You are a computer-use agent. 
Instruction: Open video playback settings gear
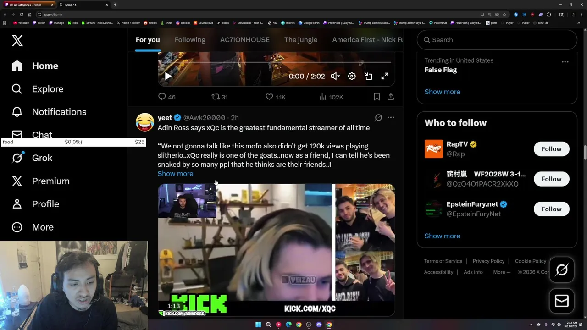pos(352,77)
